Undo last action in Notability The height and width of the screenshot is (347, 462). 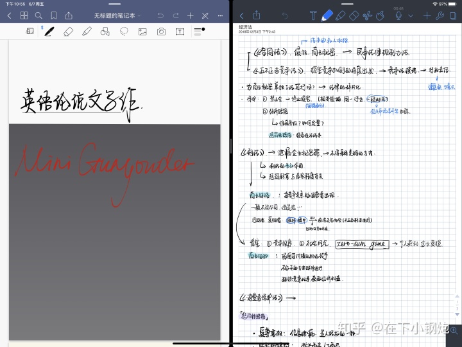click(x=285, y=15)
